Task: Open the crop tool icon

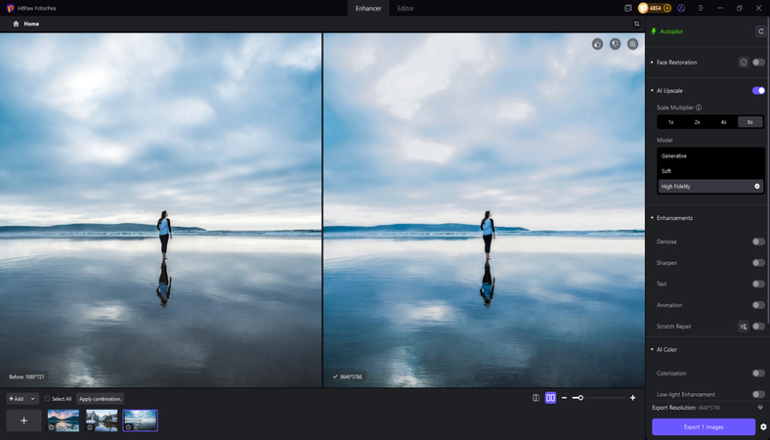Action: click(636, 23)
